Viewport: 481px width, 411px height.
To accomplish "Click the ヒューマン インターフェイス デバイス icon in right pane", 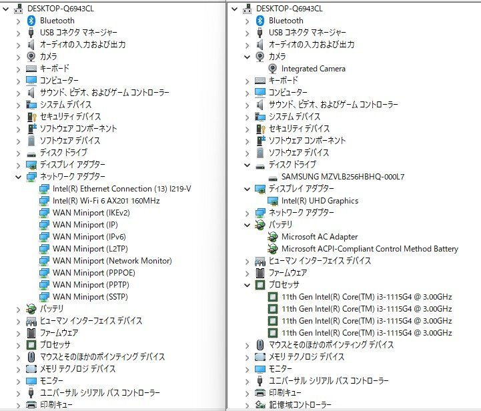I will point(260,261).
